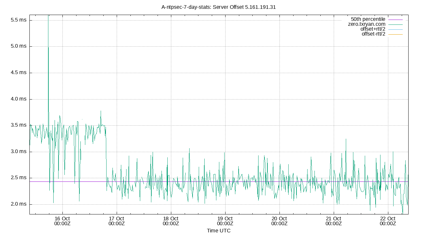
Task: Click the "21 Oct 00:00Z" time axis marker
Action: click(333, 221)
